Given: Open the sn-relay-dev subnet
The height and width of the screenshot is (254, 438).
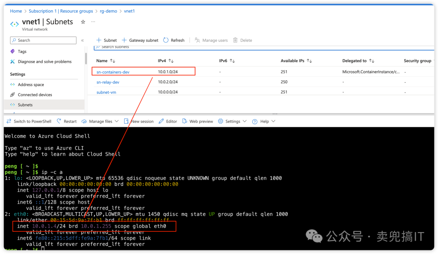Looking at the screenshot, I should [108, 82].
